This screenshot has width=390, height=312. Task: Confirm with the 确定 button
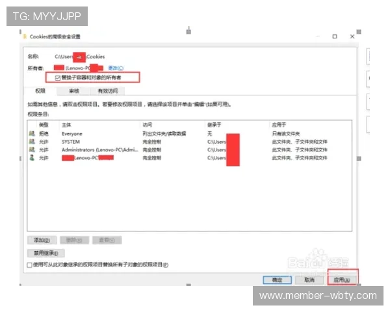pyautogui.click(x=277, y=280)
